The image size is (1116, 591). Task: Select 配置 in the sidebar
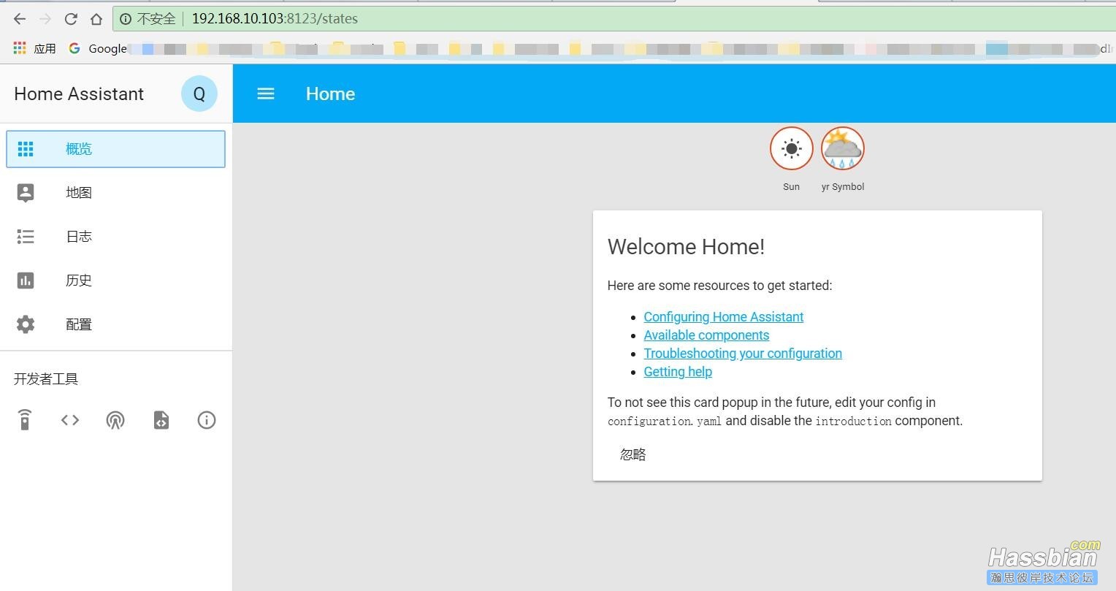click(115, 324)
